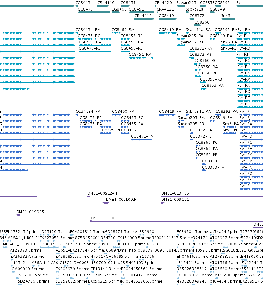Image resolution: width=263 pixels, height=286 pixels.
Task: Select the CG8475-RB transcript label
Action: pos(90,48)
